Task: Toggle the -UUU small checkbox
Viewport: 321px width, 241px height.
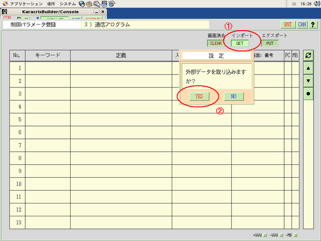Action: tap(281, 235)
